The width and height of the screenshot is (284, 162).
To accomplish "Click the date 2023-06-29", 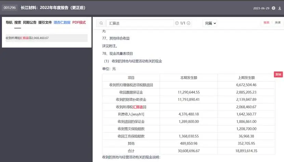I will 261,8.
